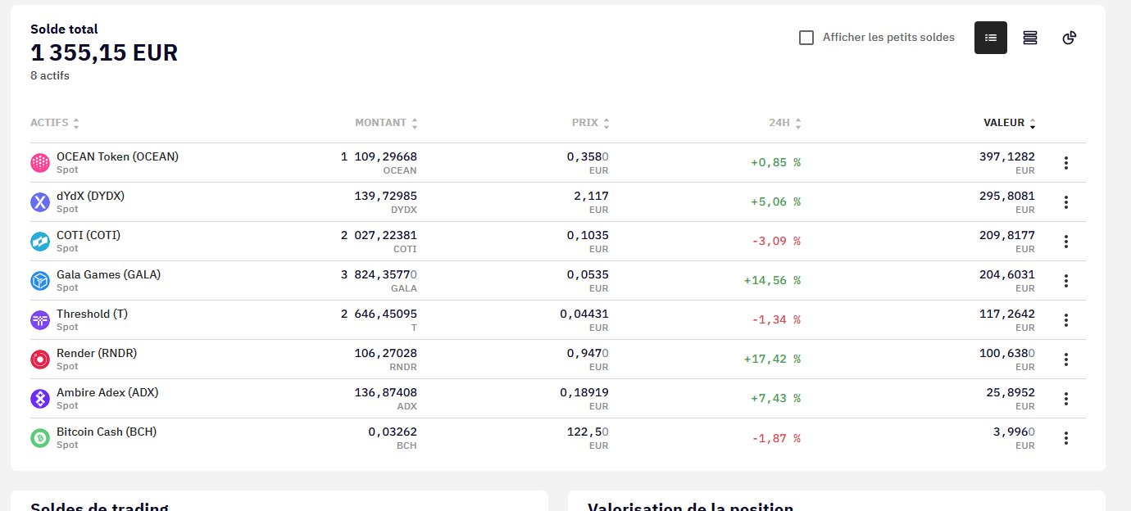The image size is (1131, 511).
Task: Switch to pie chart view
Action: tap(1069, 38)
